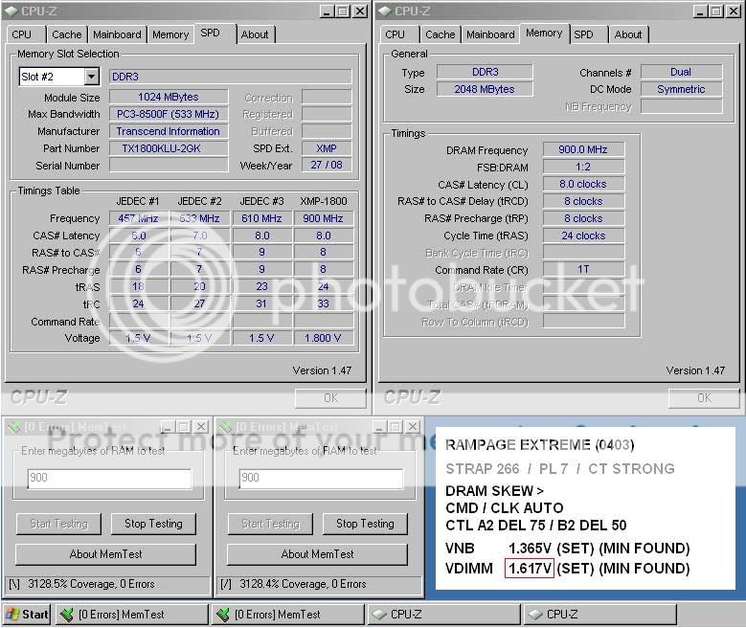746x628 pixels.
Task: Click Stop Testing in left MemTest window
Action: click(x=153, y=524)
